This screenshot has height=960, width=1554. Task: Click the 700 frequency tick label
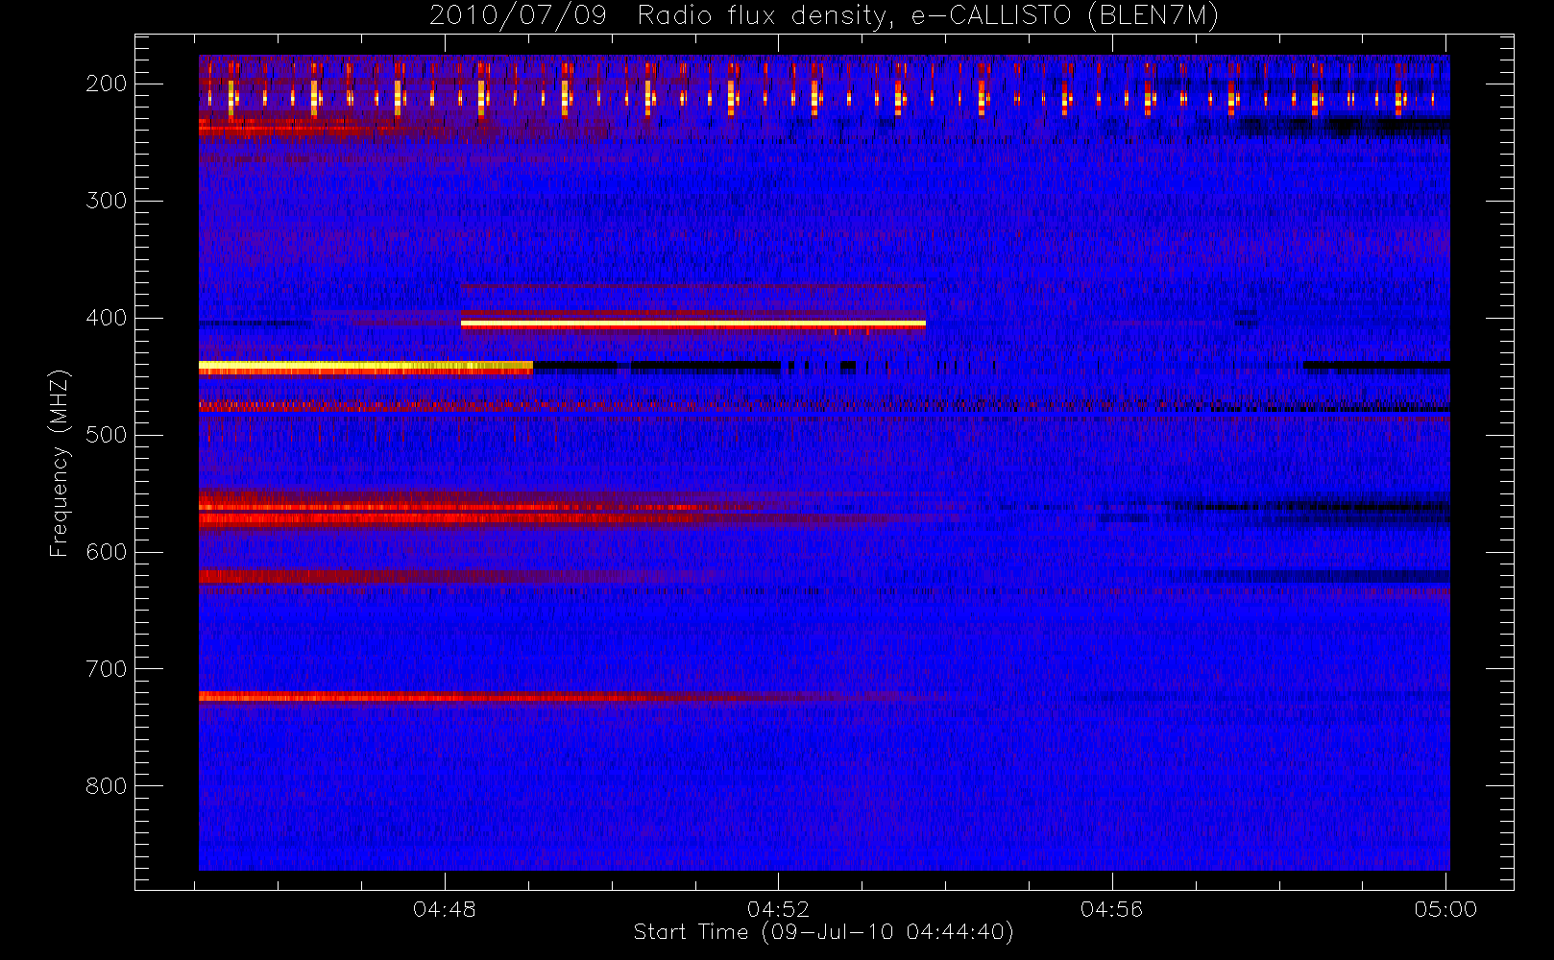107,669
